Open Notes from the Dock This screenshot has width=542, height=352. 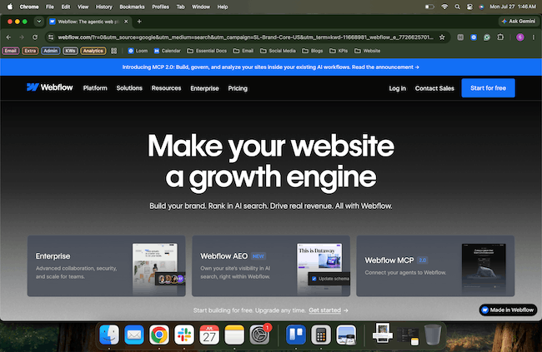tap(234, 335)
